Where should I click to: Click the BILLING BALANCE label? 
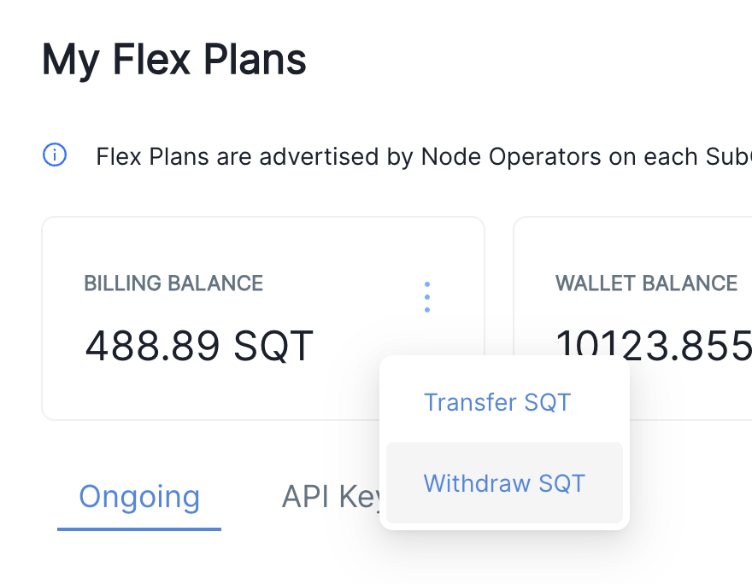pyautogui.click(x=173, y=283)
